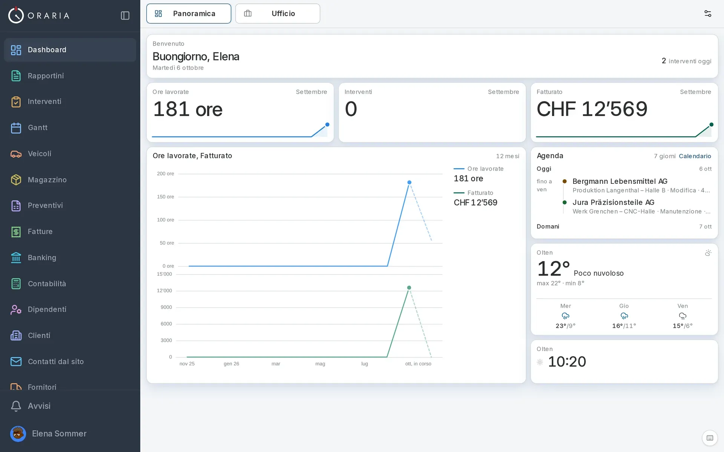The image size is (724, 452).
Task: Open Rapportini from the sidebar
Action: click(70, 76)
